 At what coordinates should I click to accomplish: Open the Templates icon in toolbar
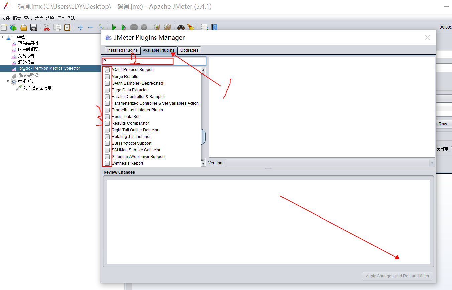pyautogui.click(x=13, y=27)
